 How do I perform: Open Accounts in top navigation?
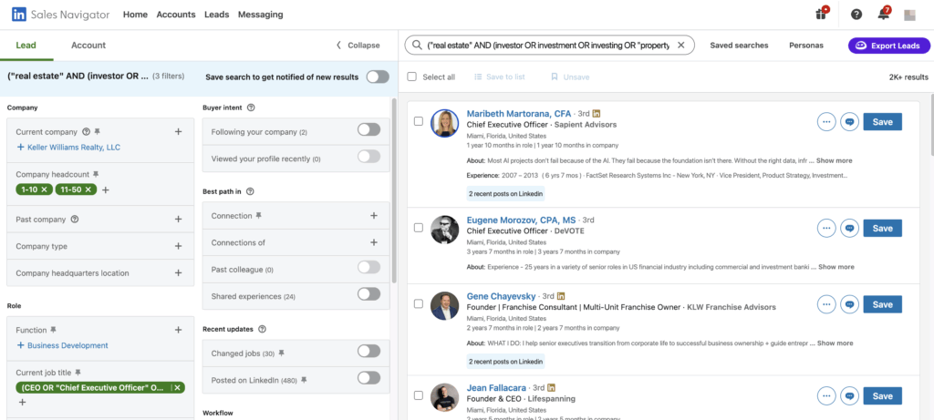pyautogui.click(x=176, y=15)
